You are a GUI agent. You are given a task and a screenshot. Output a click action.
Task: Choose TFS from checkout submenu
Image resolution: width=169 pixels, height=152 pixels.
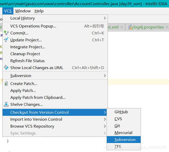point(124,146)
